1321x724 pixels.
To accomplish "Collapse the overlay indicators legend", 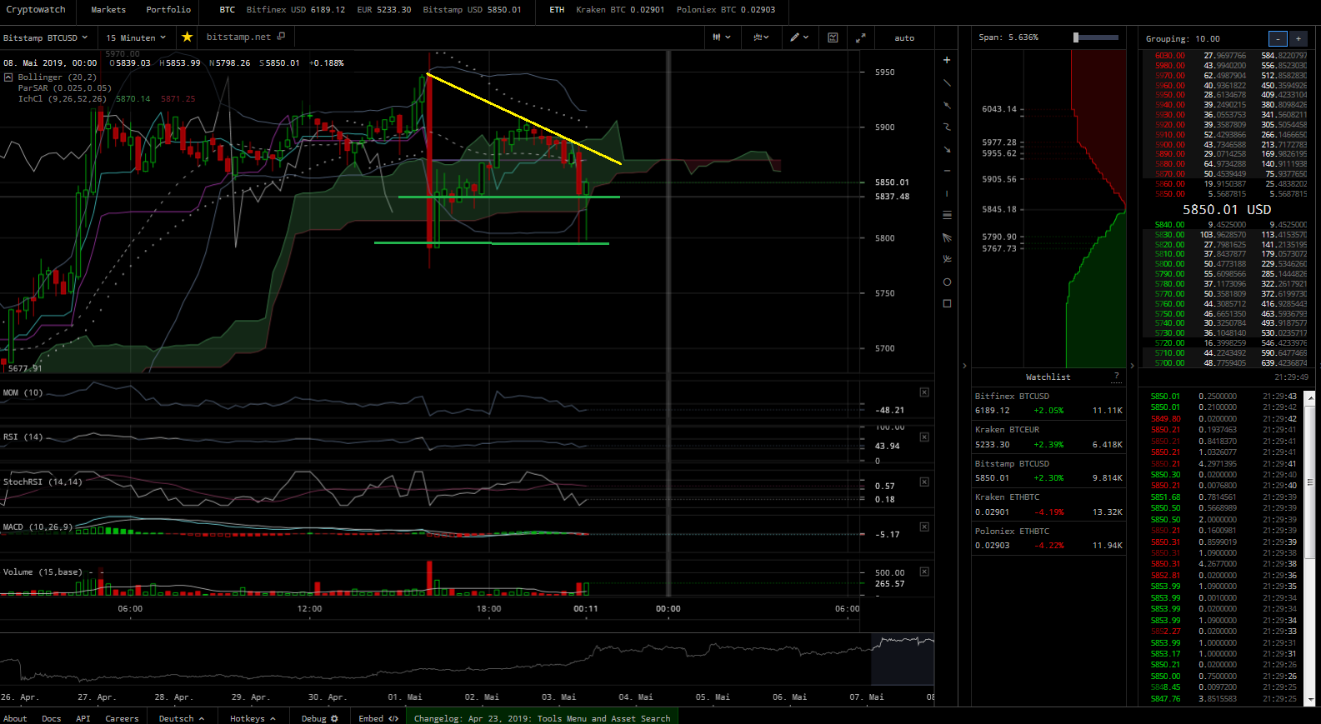I will pos(8,77).
